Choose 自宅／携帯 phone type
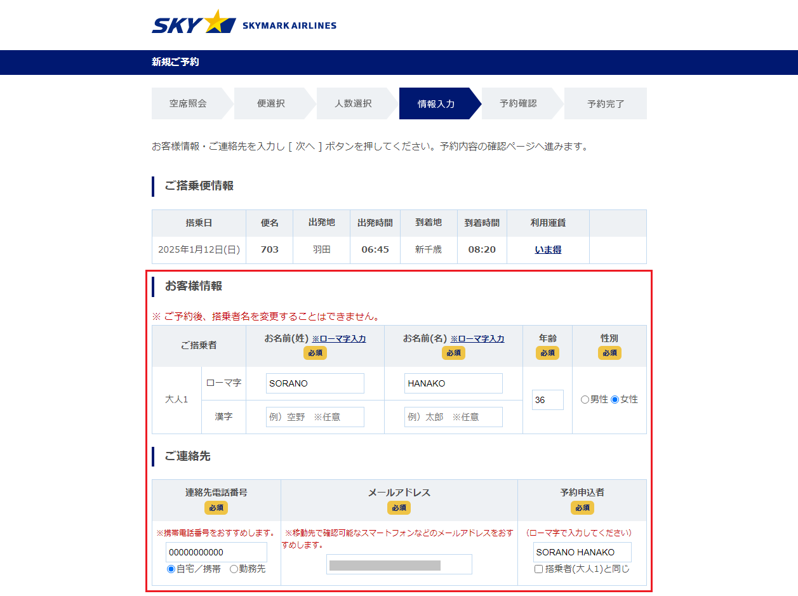Image resolution: width=798 pixels, height=596 pixels. tap(171, 569)
